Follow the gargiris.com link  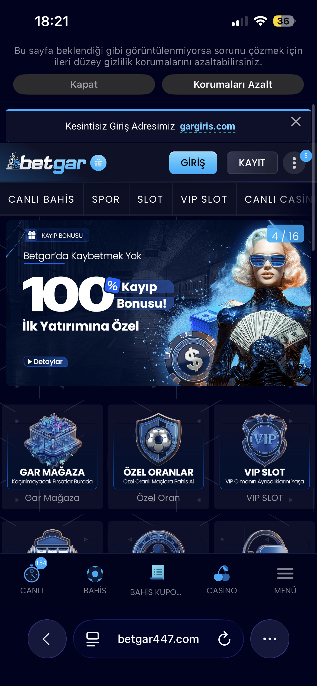point(208,126)
